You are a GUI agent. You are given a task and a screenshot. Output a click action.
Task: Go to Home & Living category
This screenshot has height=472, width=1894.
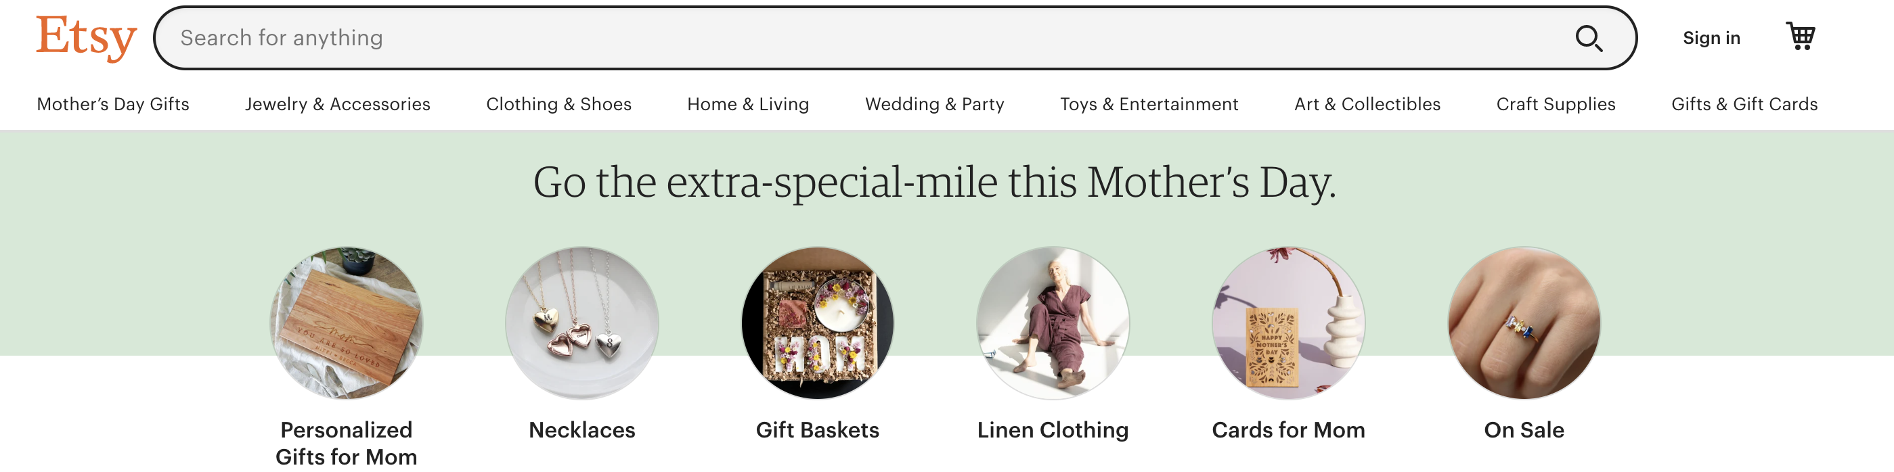point(748,104)
